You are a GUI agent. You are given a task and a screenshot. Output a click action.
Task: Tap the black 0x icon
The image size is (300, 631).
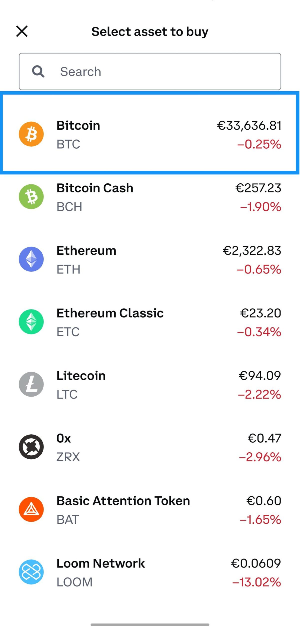(31, 447)
